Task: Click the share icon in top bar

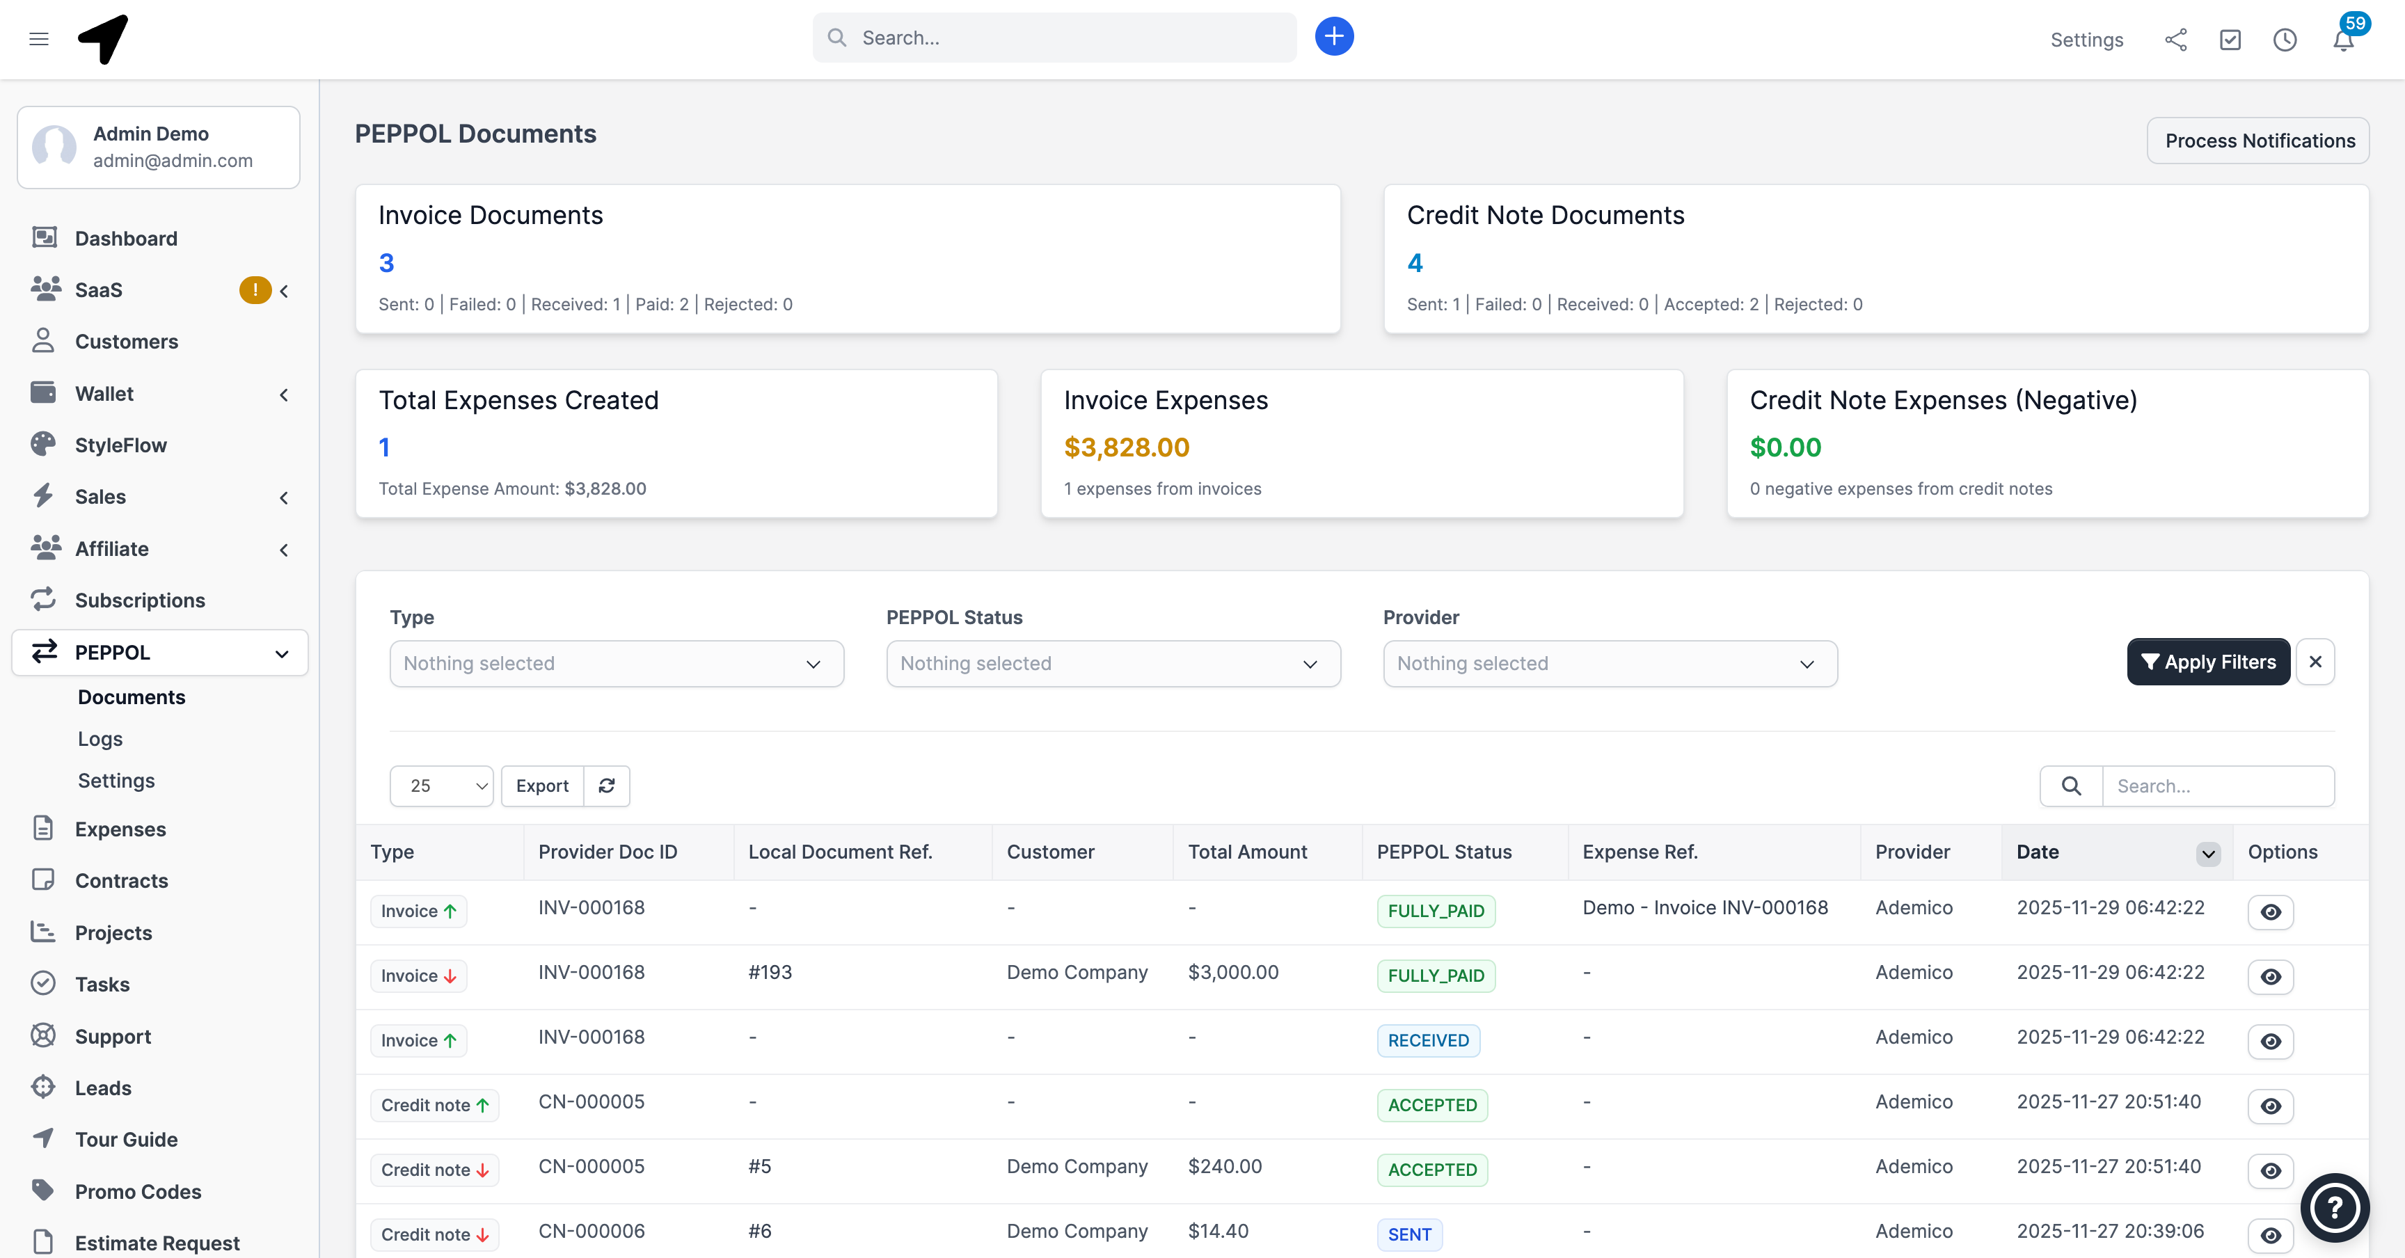Action: pyautogui.click(x=2176, y=40)
